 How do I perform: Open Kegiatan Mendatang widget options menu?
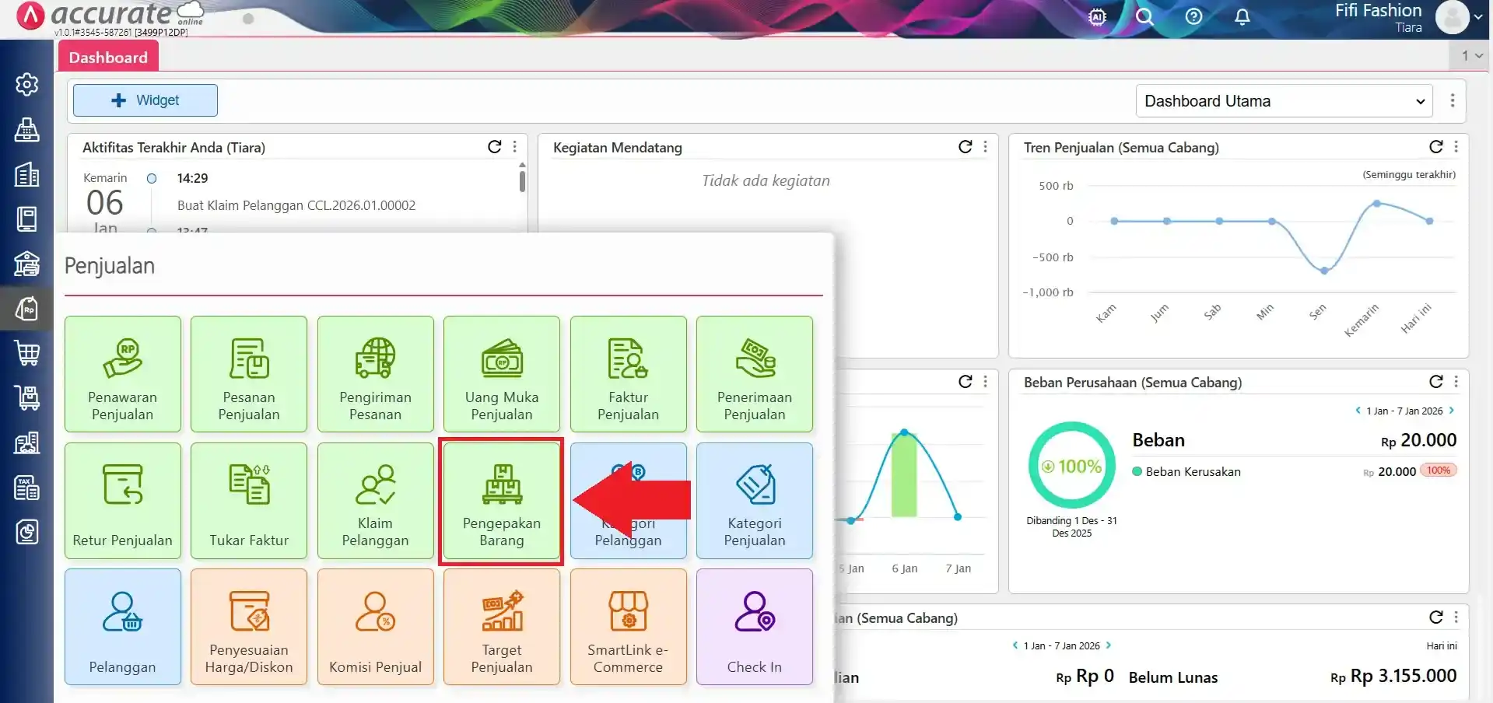pyautogui.click(x=986, y=147)
